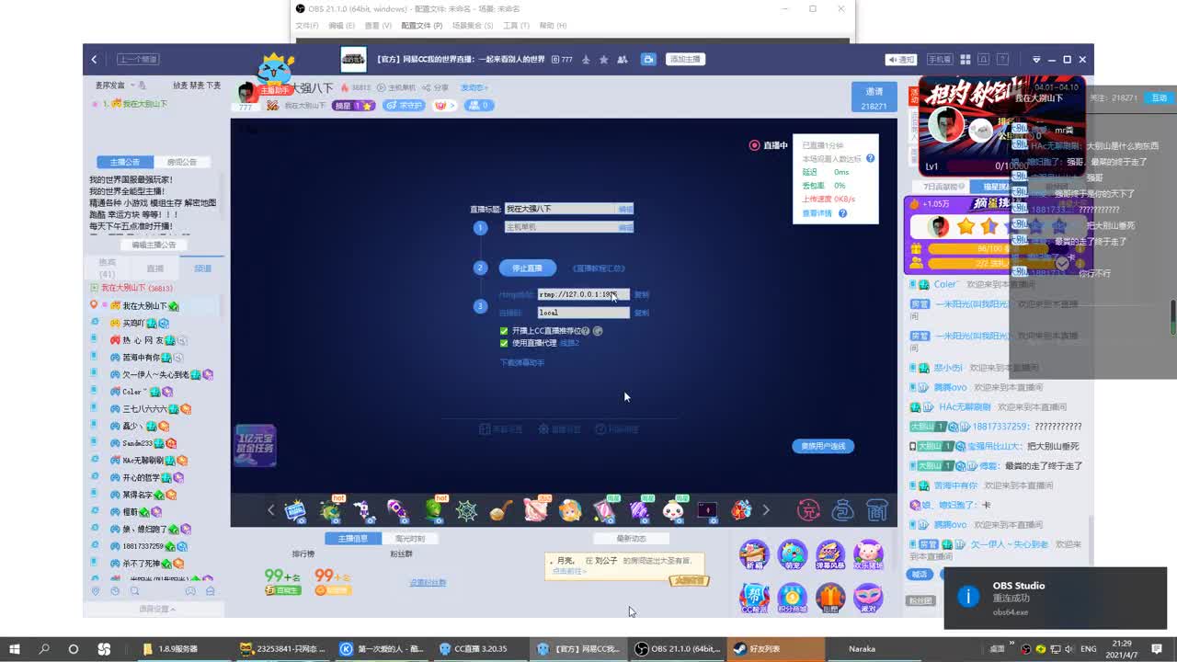The height and width of the screenshot is (662, 1177).
Task: Select the purple rocket gift
Action: (398, 509)
